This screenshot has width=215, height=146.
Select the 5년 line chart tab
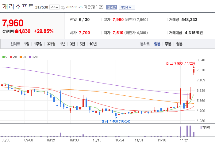point(82,44)
